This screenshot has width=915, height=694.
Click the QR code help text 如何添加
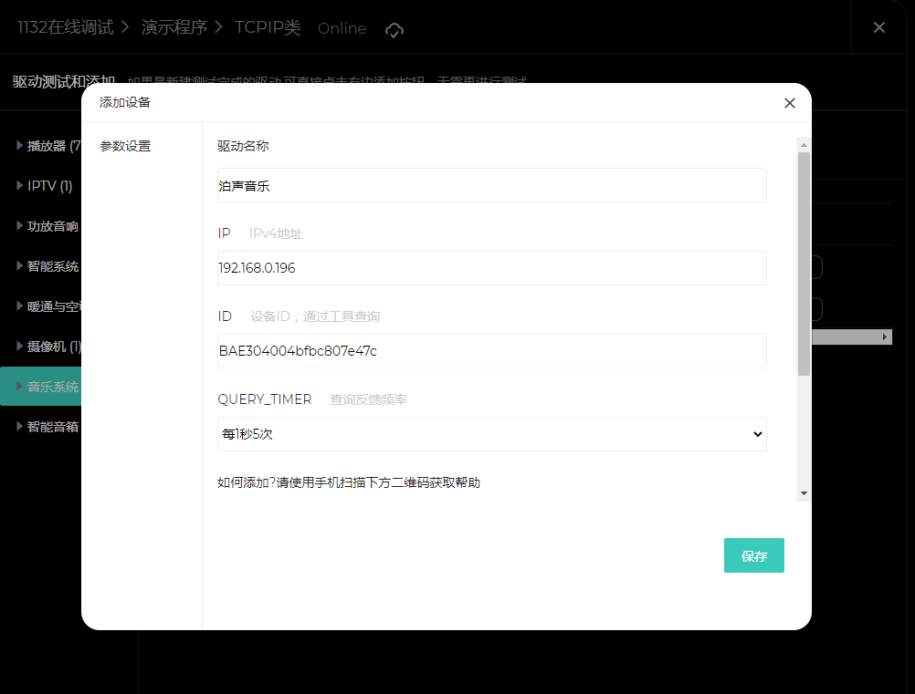349,482
